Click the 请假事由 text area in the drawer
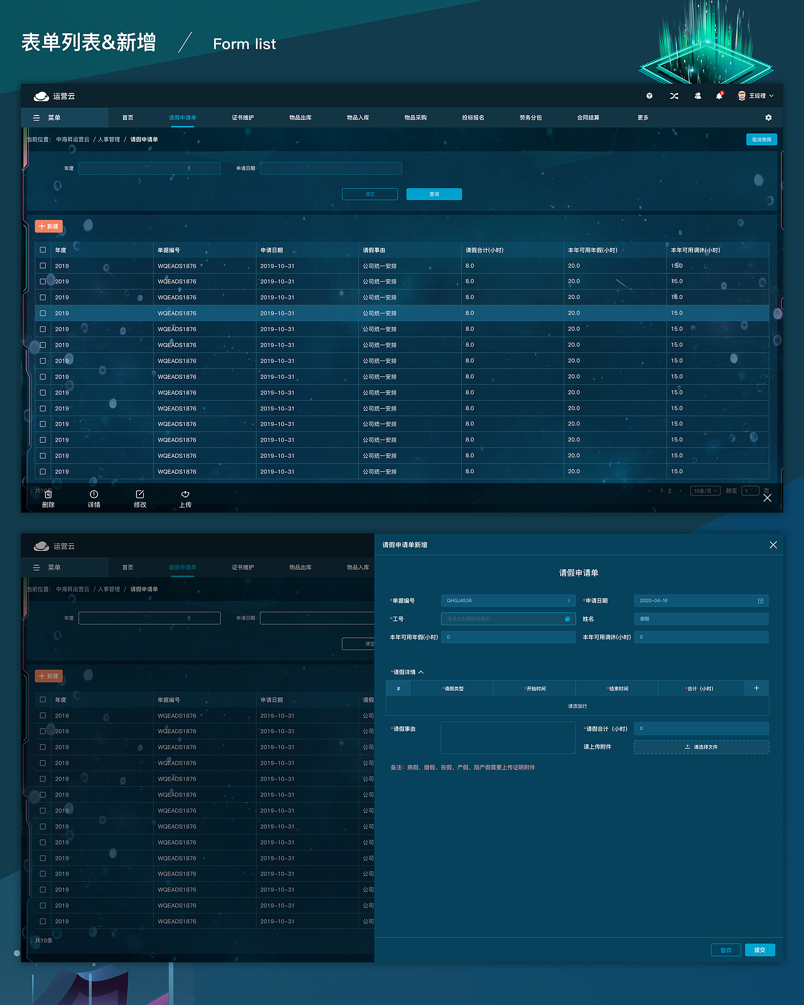 coord(508,737)
